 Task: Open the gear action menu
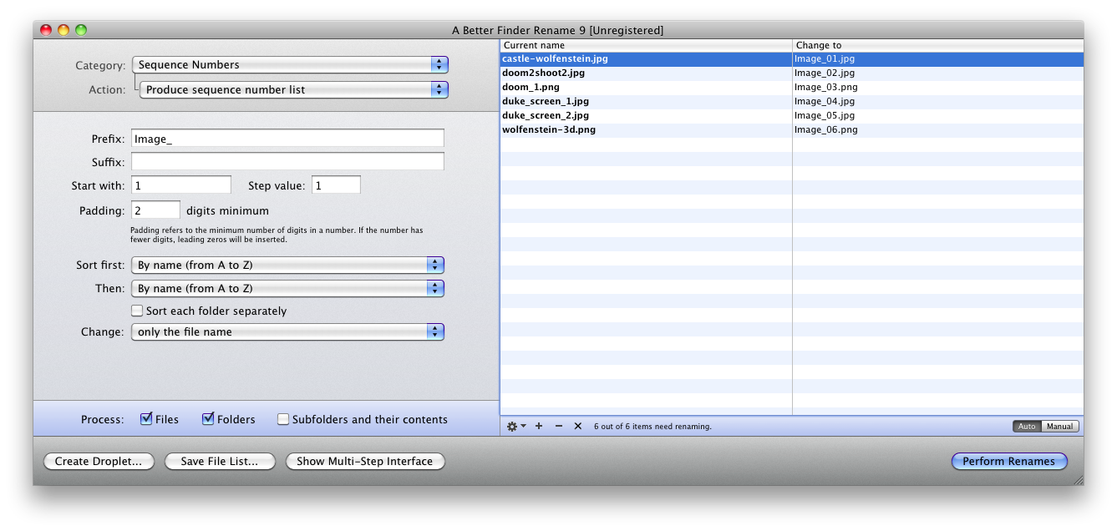(516, 426)
